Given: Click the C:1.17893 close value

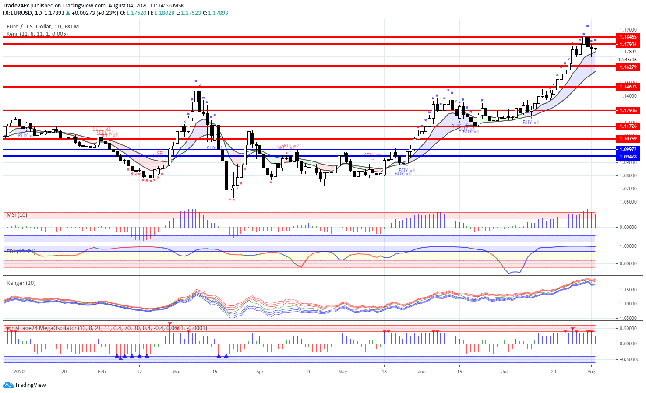Looking at the screenshot, I should pos(215,13).
